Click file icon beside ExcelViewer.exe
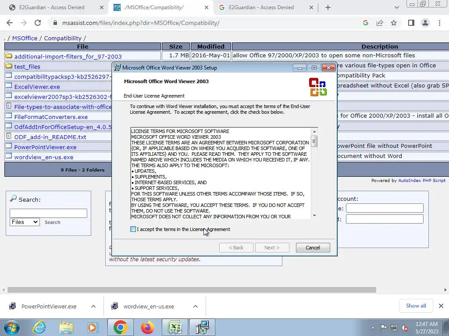The width and height of the screenshot is (449, 336). point(9,86)
